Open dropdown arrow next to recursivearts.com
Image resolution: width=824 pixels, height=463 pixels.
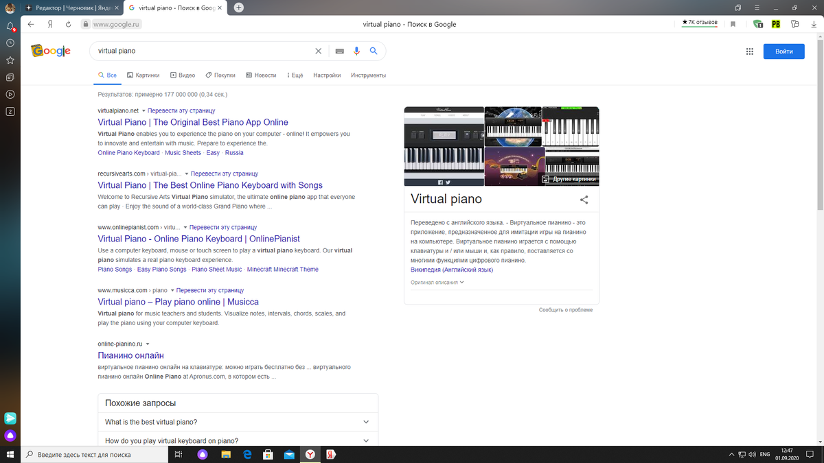point(186,174)
